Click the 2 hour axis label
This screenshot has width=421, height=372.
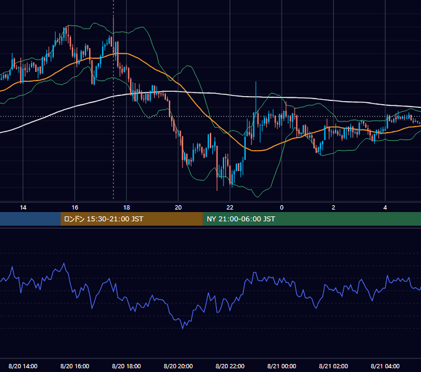[334, 208]
